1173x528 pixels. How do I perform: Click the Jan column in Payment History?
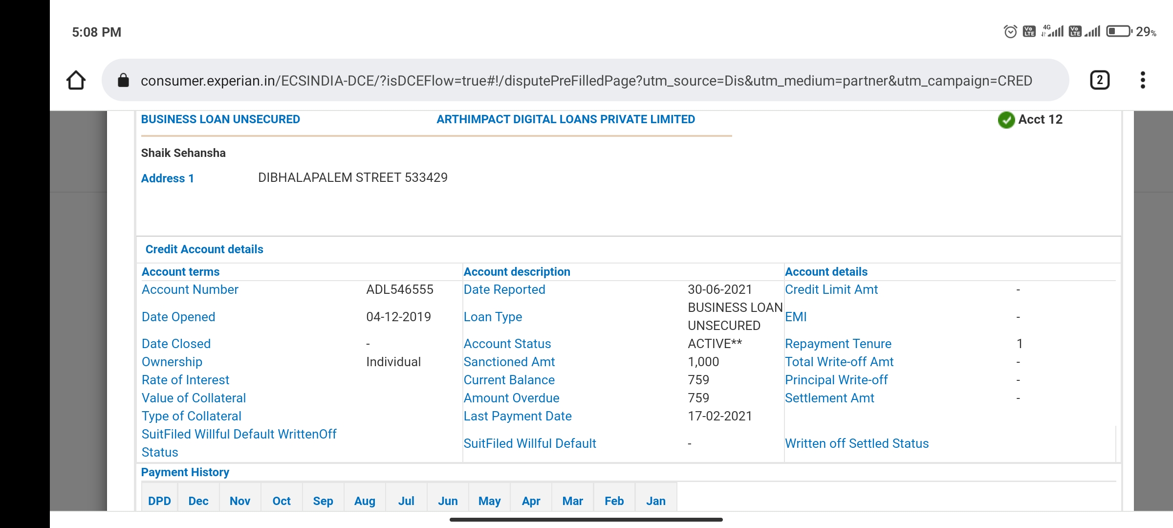pos(655,501)
